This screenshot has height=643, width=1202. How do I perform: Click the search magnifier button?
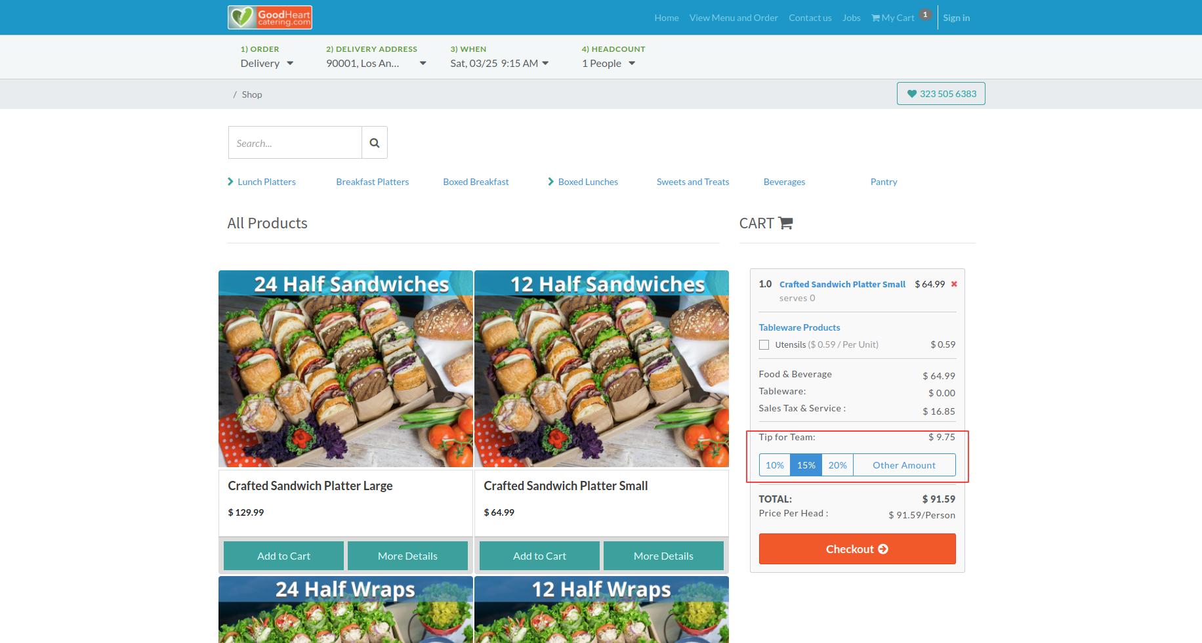click(375, 142)
